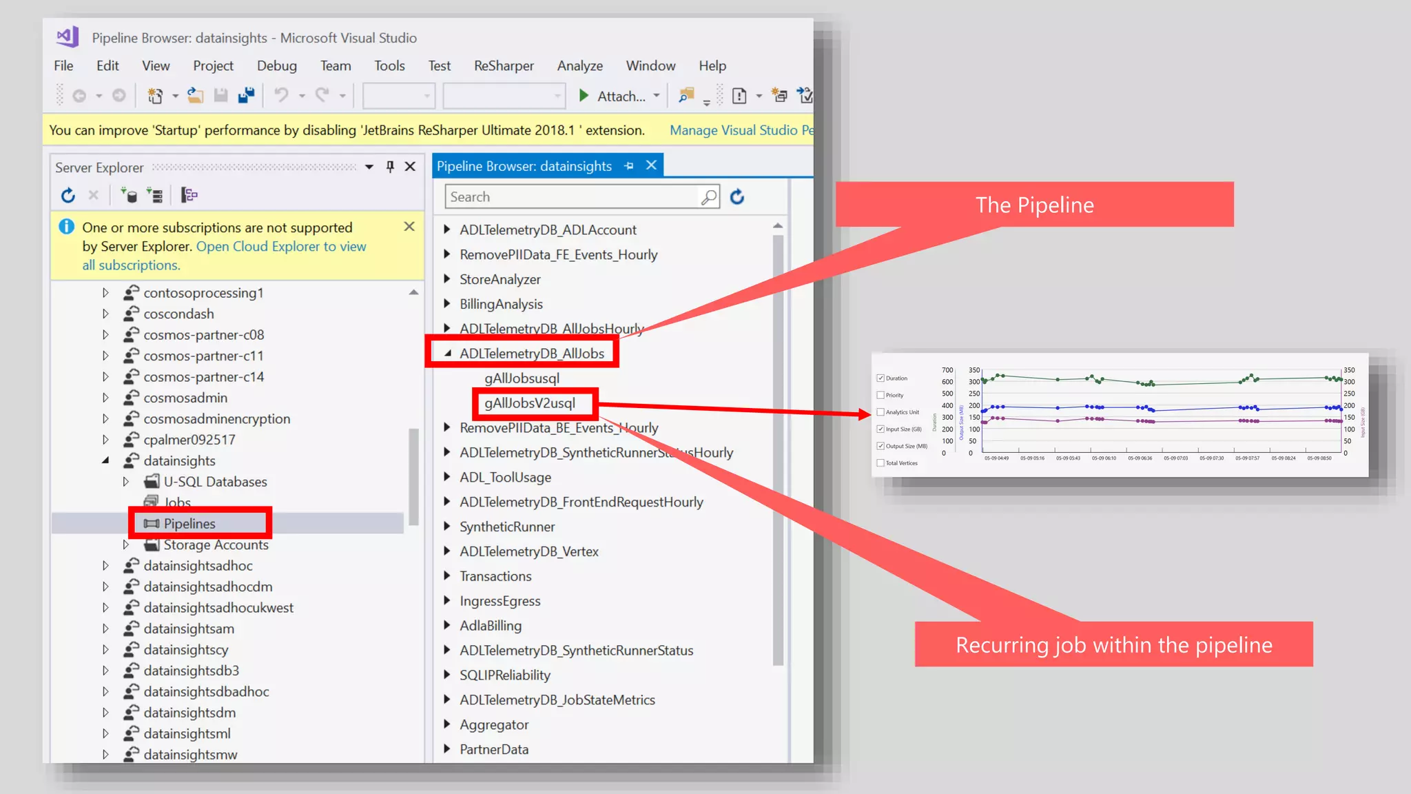
Task: Click the document-with-exclamation toolbar icon
Action: click(739, 96)
